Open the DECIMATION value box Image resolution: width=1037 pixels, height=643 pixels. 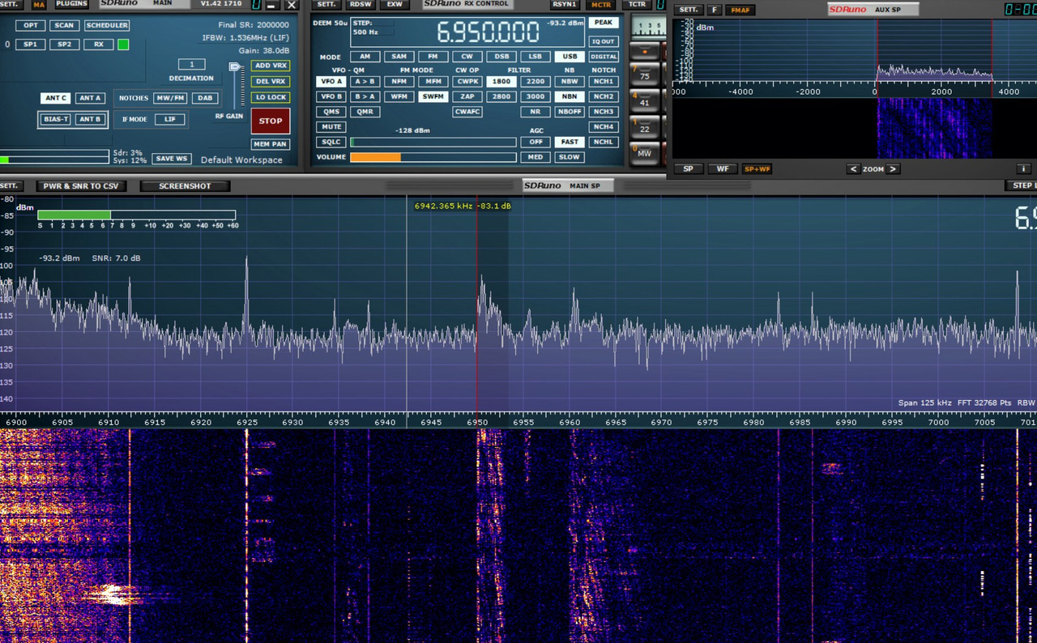click(191, 65)
